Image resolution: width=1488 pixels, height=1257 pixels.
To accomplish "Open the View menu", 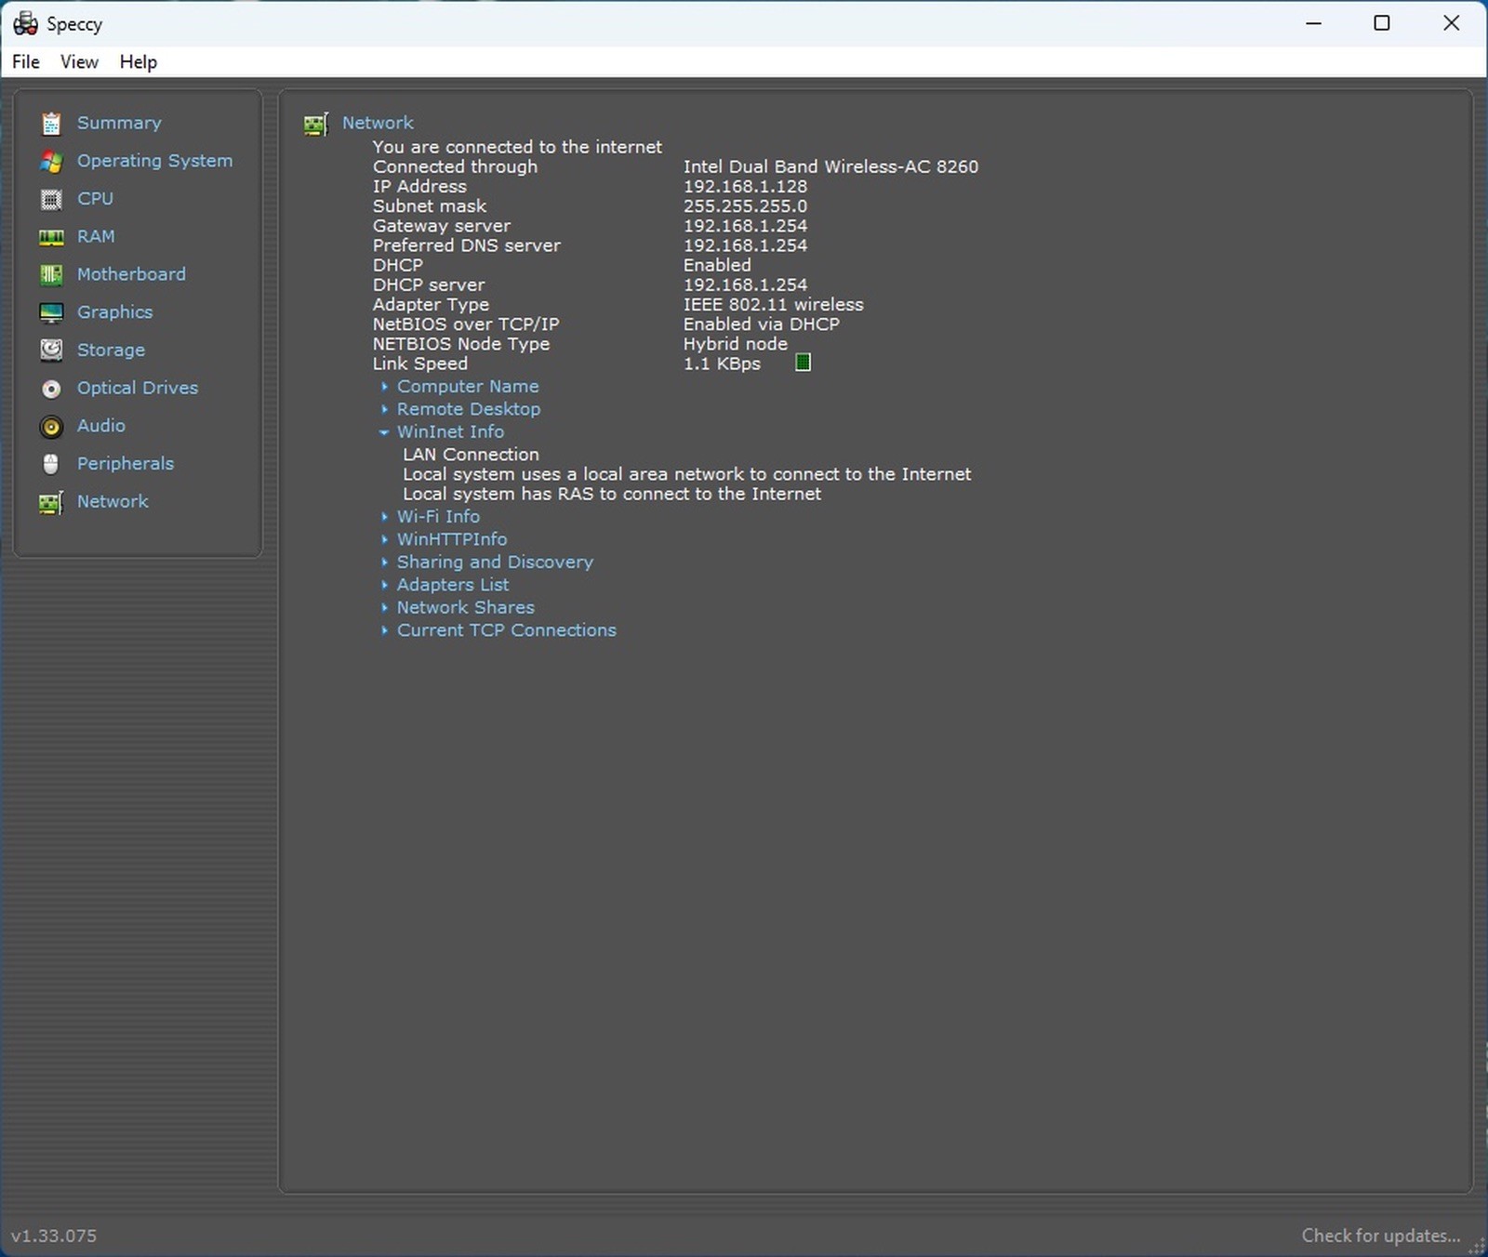I will [79, 61].
